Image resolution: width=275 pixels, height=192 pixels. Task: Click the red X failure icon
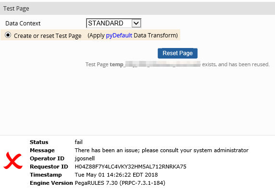[13, 160]
